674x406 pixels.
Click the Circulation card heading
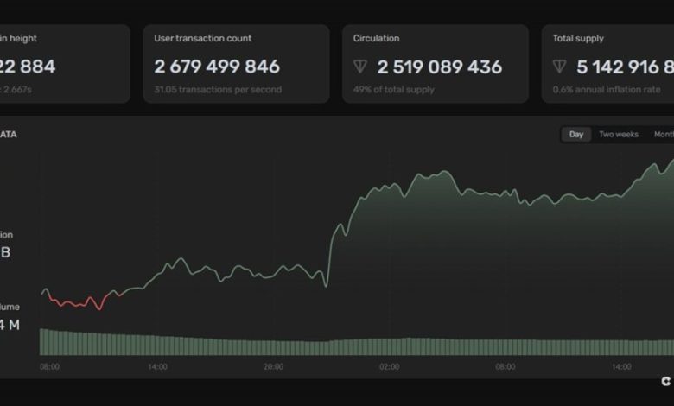376,39
